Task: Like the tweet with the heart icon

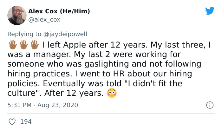Action: point(12,121)
